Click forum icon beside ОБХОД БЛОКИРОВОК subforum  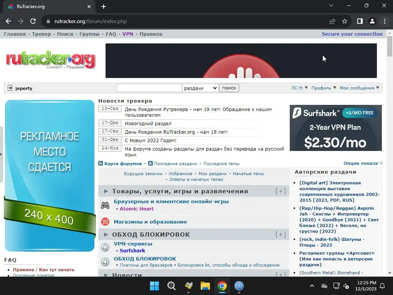(x=105, y=262)
